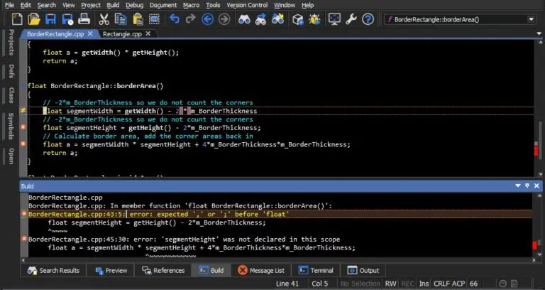Toggle the Ins insert mode indicator
The image size is (545, 290).
click(x=424, y=284)
